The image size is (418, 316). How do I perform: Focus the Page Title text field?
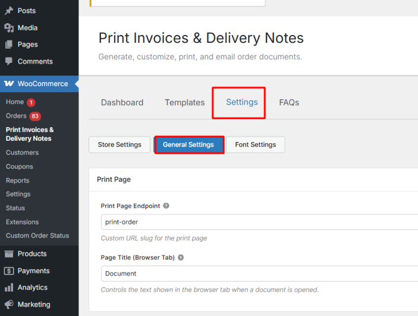[x=259, y=274]
